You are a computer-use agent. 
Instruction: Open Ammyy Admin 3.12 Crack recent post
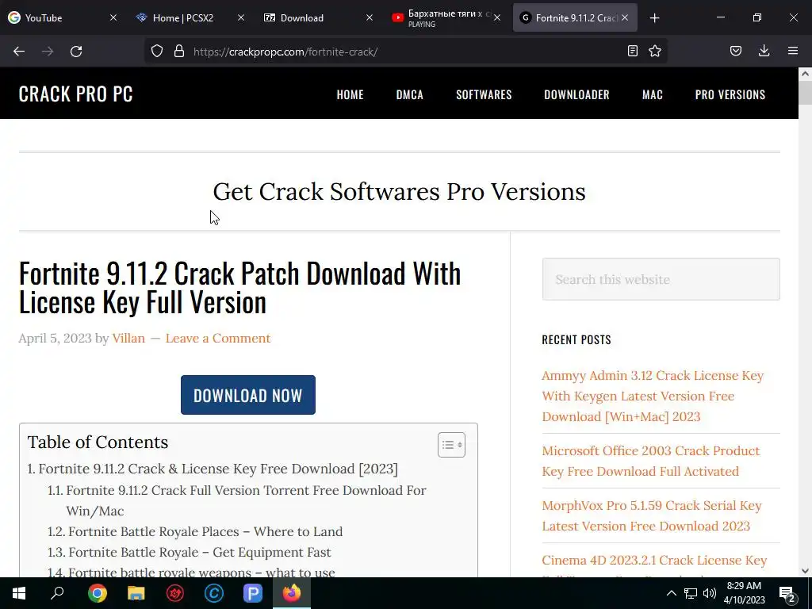click(653, 396)
